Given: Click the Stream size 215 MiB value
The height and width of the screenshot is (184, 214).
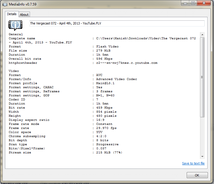Looking at the screenshot, I should pos(109,153).
